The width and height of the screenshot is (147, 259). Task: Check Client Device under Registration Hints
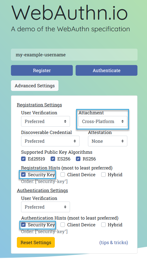point(63,175)
